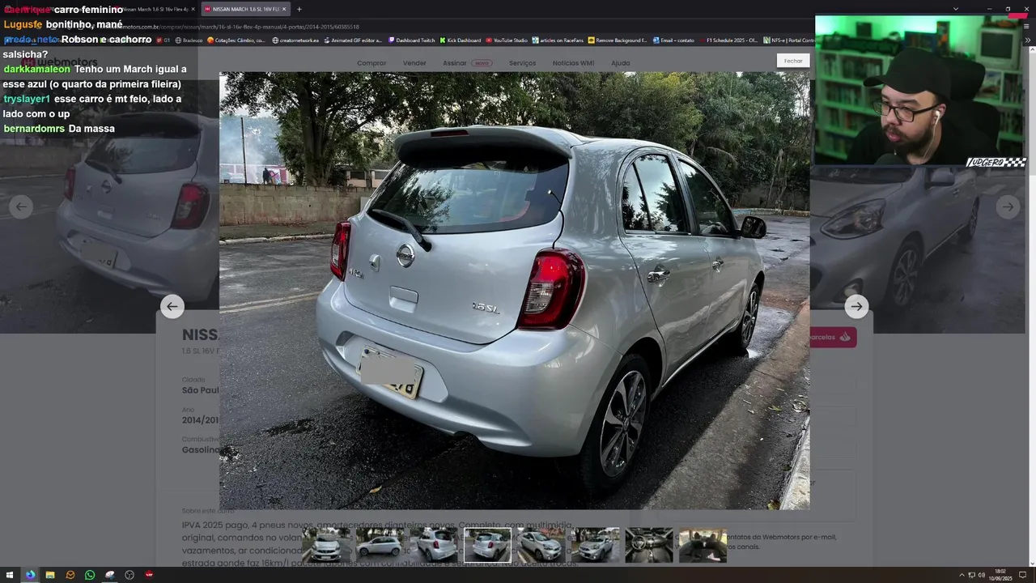Select the fifth thumbnail in the photo strip
The height and width of the screenshot is (583, 1036).
click(x=541, y=545)
